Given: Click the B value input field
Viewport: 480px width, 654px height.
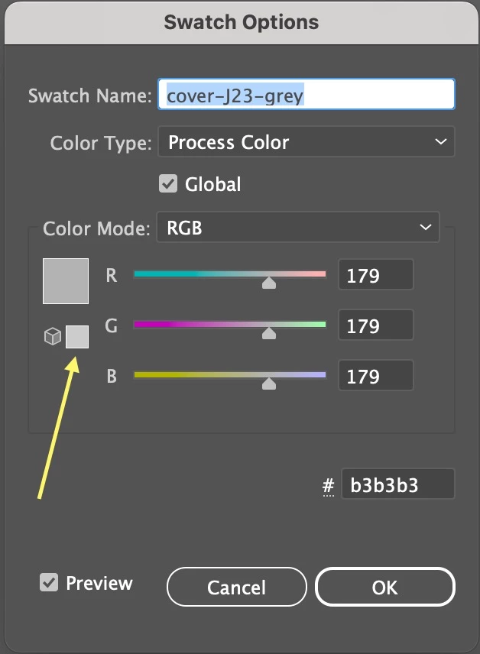Looking at the screenshot, I should point(375,376).
